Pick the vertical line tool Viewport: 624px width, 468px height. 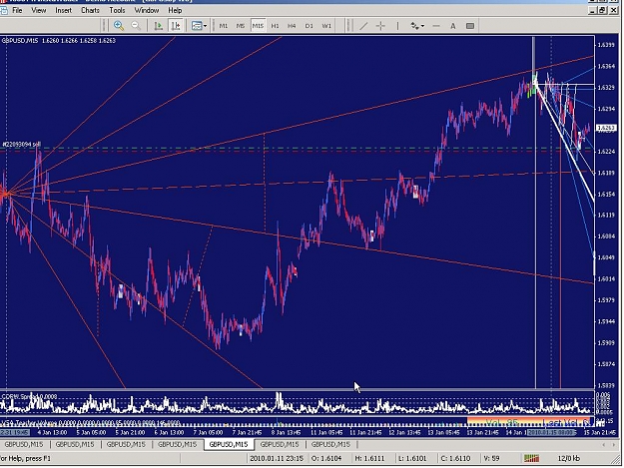397,26
